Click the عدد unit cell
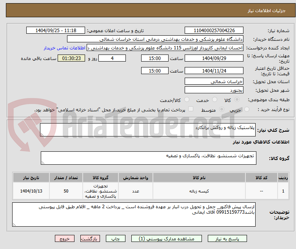Image resolution: width=296 pixels, height=249 pixels. pyautogui.click(x=136, y=191)
